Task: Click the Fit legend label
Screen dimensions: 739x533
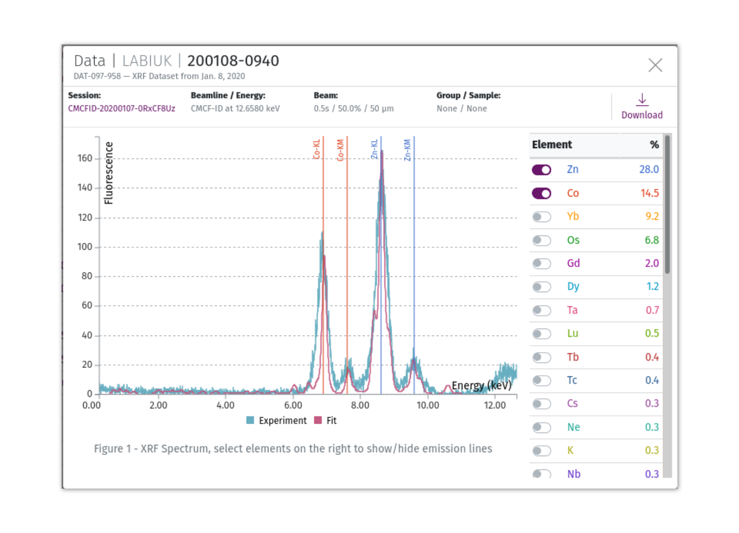Action: (x=332, y=421)
